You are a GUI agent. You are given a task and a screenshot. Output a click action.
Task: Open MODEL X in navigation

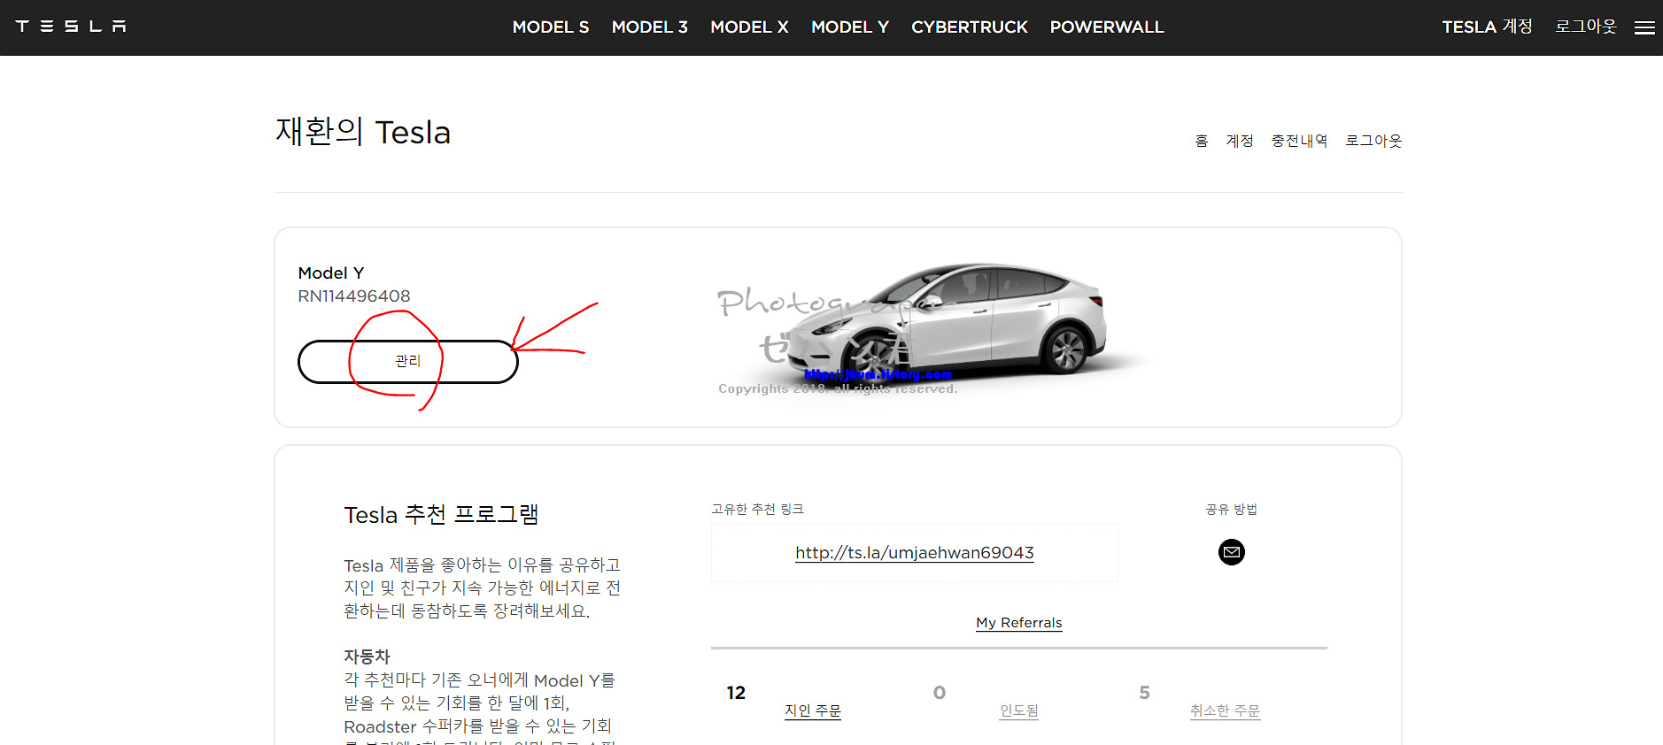[x=749, y=27]
